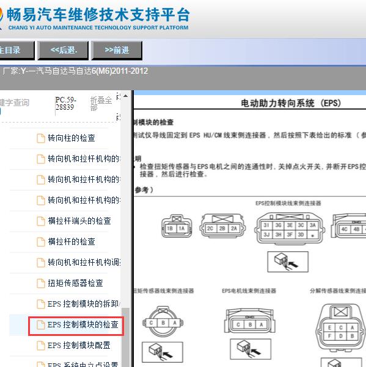Open the EPS 系统中立点设置 tree entry
This screenshot has height=367, width=366.
coord(83,365)
